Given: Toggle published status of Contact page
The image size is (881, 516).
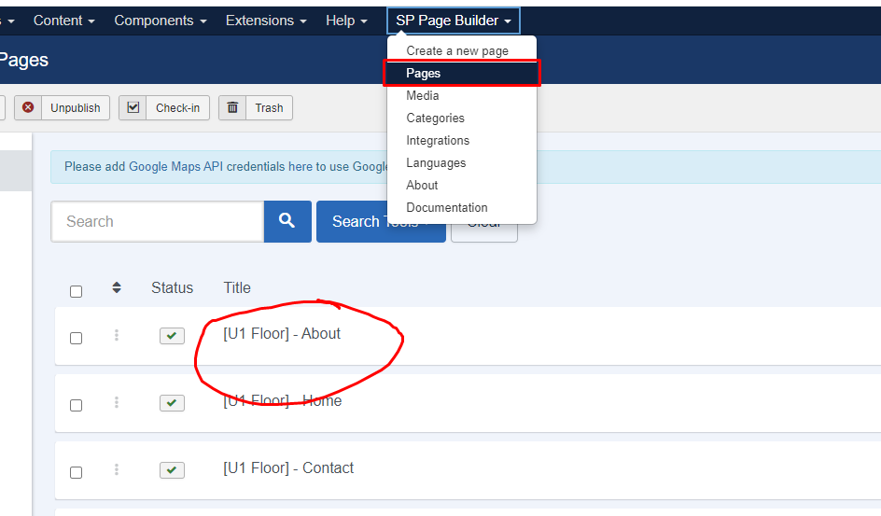Looking at the screenshot, I should pyautogui.click(x=172, y=470).
